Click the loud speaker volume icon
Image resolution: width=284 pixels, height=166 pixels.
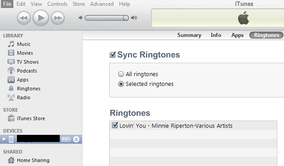(x=134, y=18)
